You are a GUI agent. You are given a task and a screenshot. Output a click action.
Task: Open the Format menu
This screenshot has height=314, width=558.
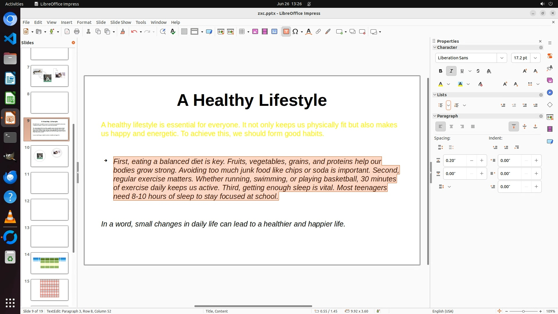84,22
